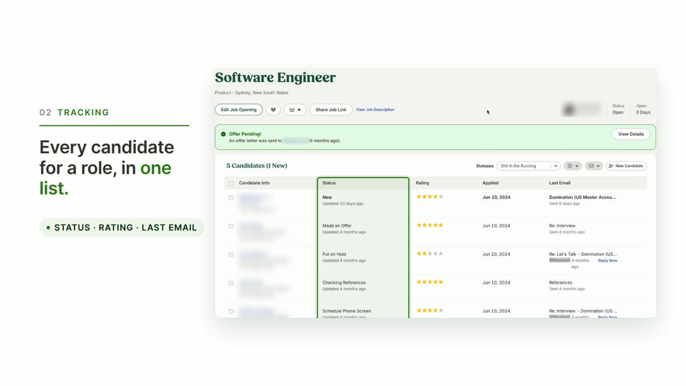Click the blurred user avatar beside Status Open
The height and width of the screenshot is (386, 686).
(x=569, y=109)
